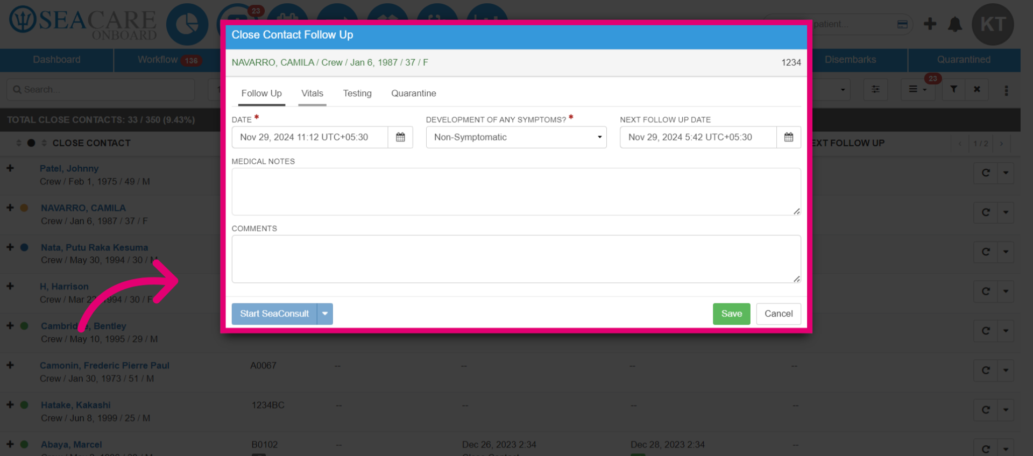
Task: Click the Next Follow Up Date field
Action: coord(698,137)
